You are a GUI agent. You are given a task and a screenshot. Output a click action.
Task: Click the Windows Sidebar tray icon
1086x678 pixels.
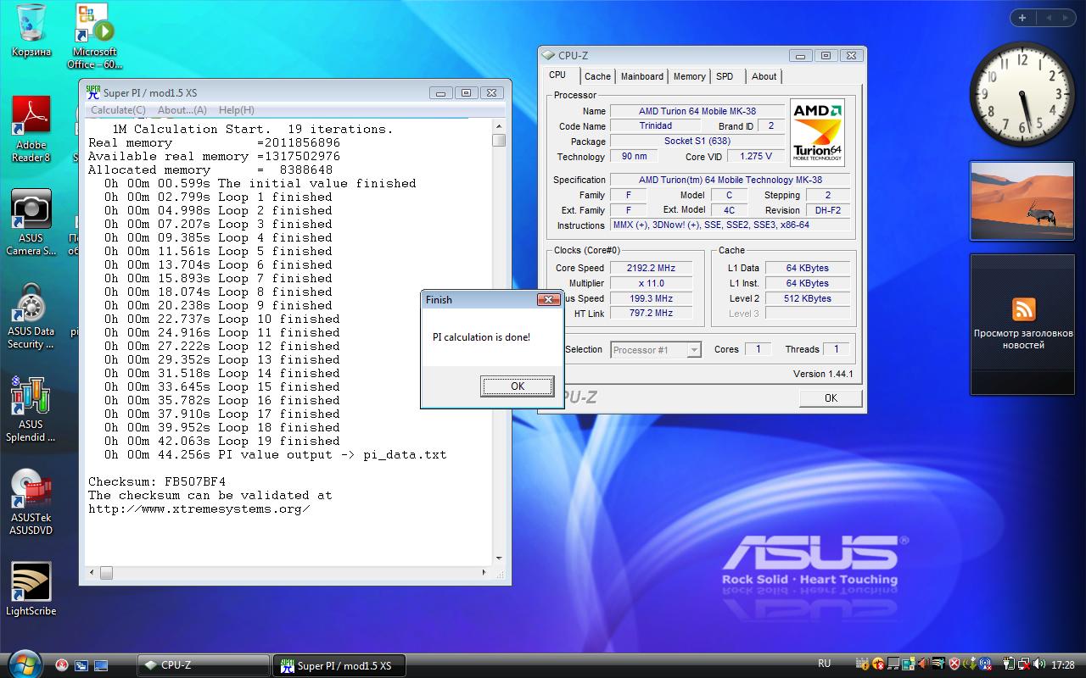909,664
